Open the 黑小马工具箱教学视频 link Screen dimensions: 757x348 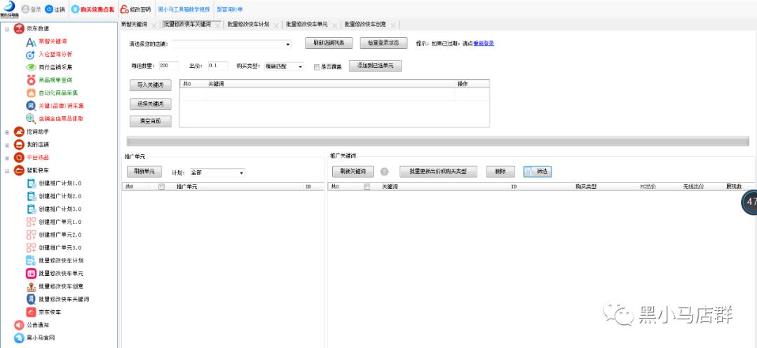pos(184,9)
